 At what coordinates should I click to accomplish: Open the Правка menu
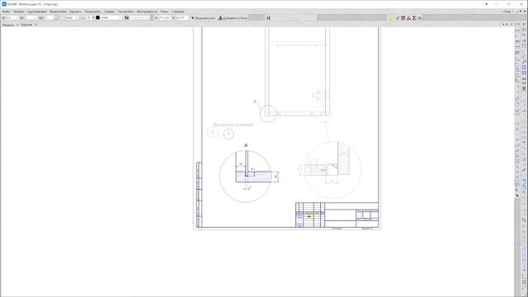18,12
